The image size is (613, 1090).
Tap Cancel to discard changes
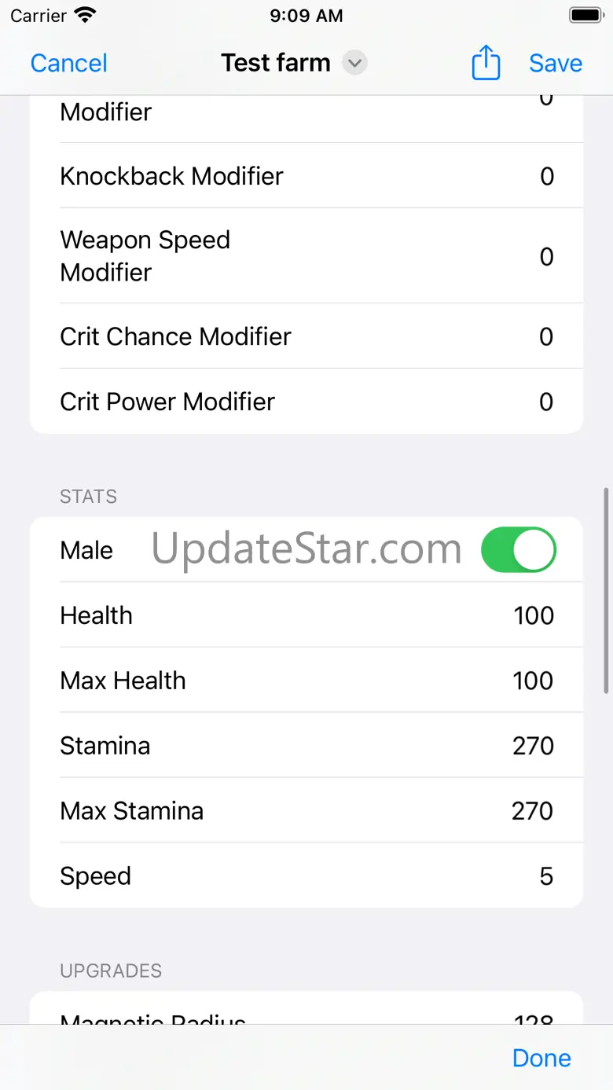click(68, 63)
